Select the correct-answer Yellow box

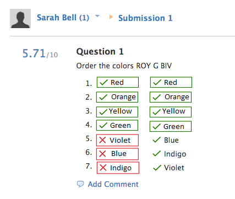click(171, 112)
